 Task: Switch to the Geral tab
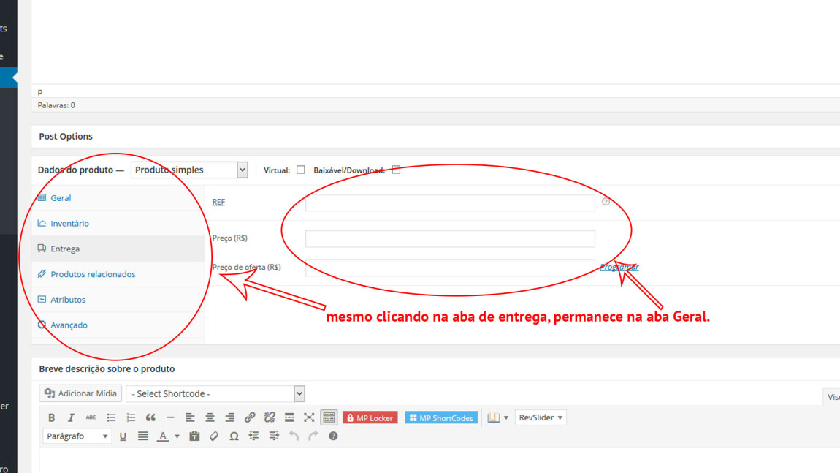(118, 198)
